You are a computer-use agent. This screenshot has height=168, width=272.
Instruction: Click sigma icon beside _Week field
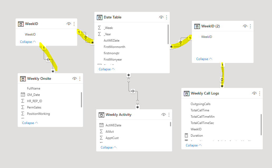[x=99, y=28]
